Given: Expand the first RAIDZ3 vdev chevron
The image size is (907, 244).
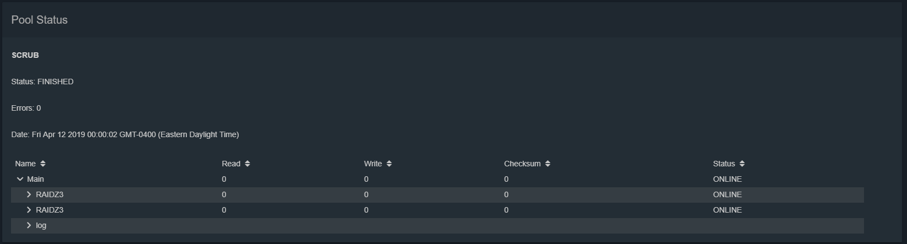Looking at the screenshot, I should pyautogui.click(x=29, y=194).
